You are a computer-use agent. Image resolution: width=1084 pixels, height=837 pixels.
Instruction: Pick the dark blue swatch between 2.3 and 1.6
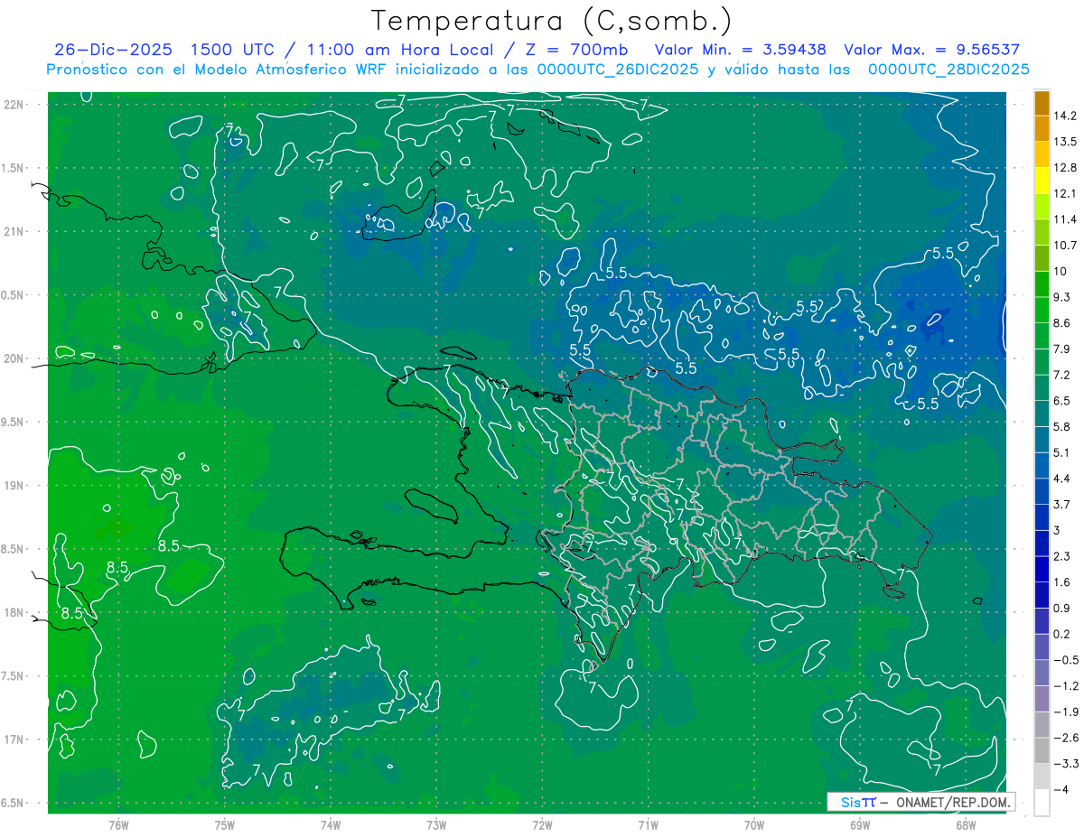[x=1042, y=570]
